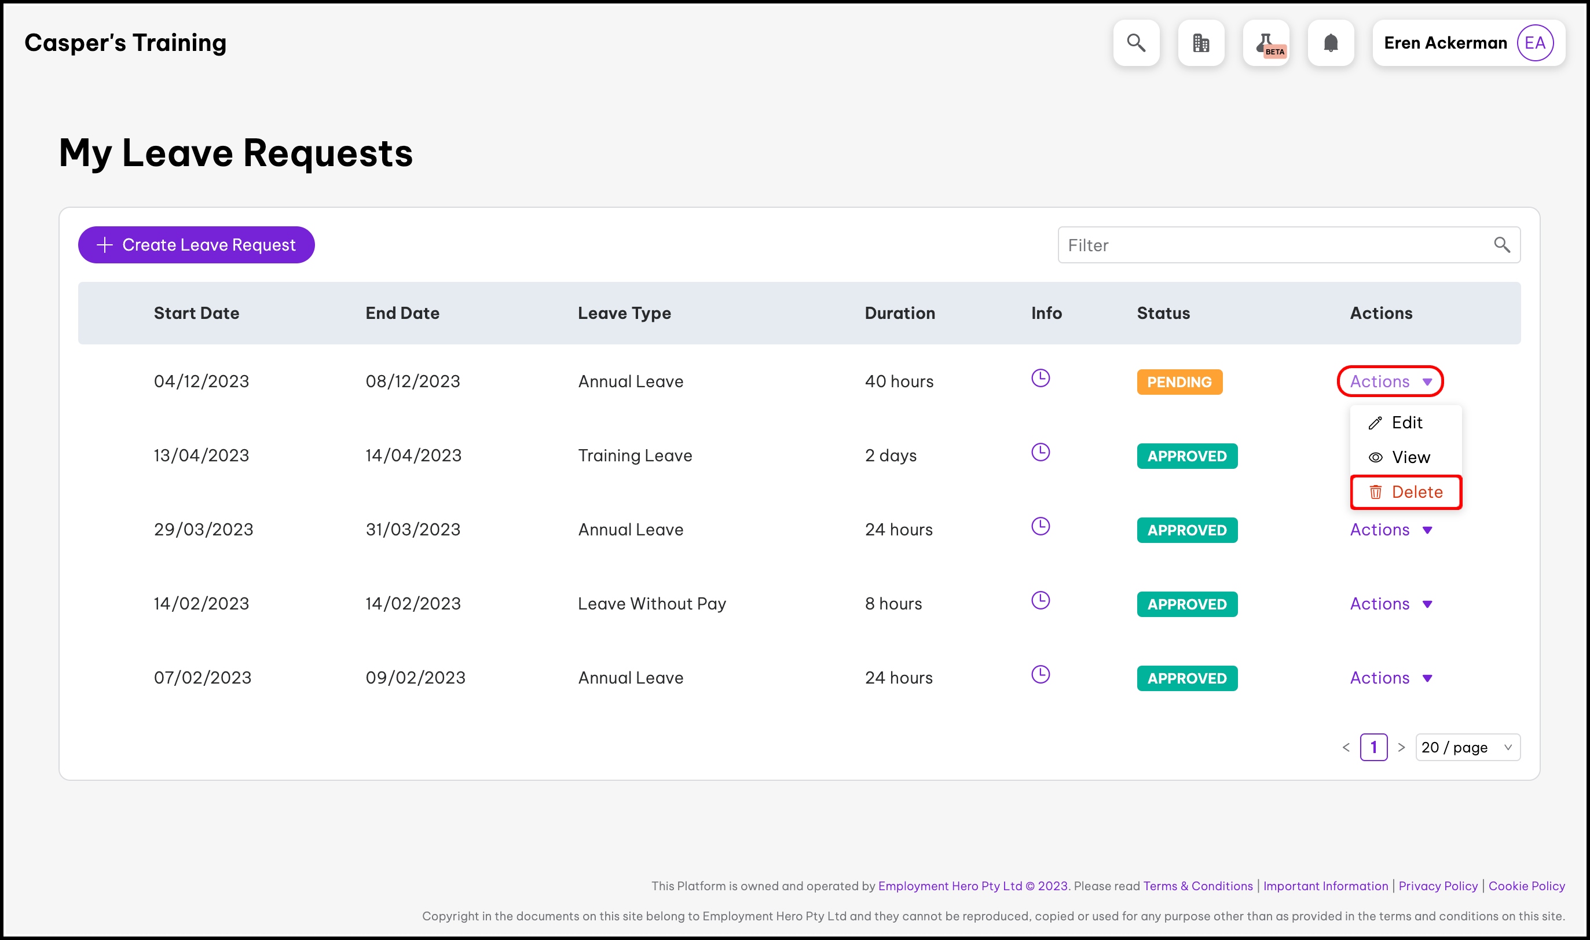1590x940 pixels.
Task: Go to next page arrow in pagination
Action: 1401,747
